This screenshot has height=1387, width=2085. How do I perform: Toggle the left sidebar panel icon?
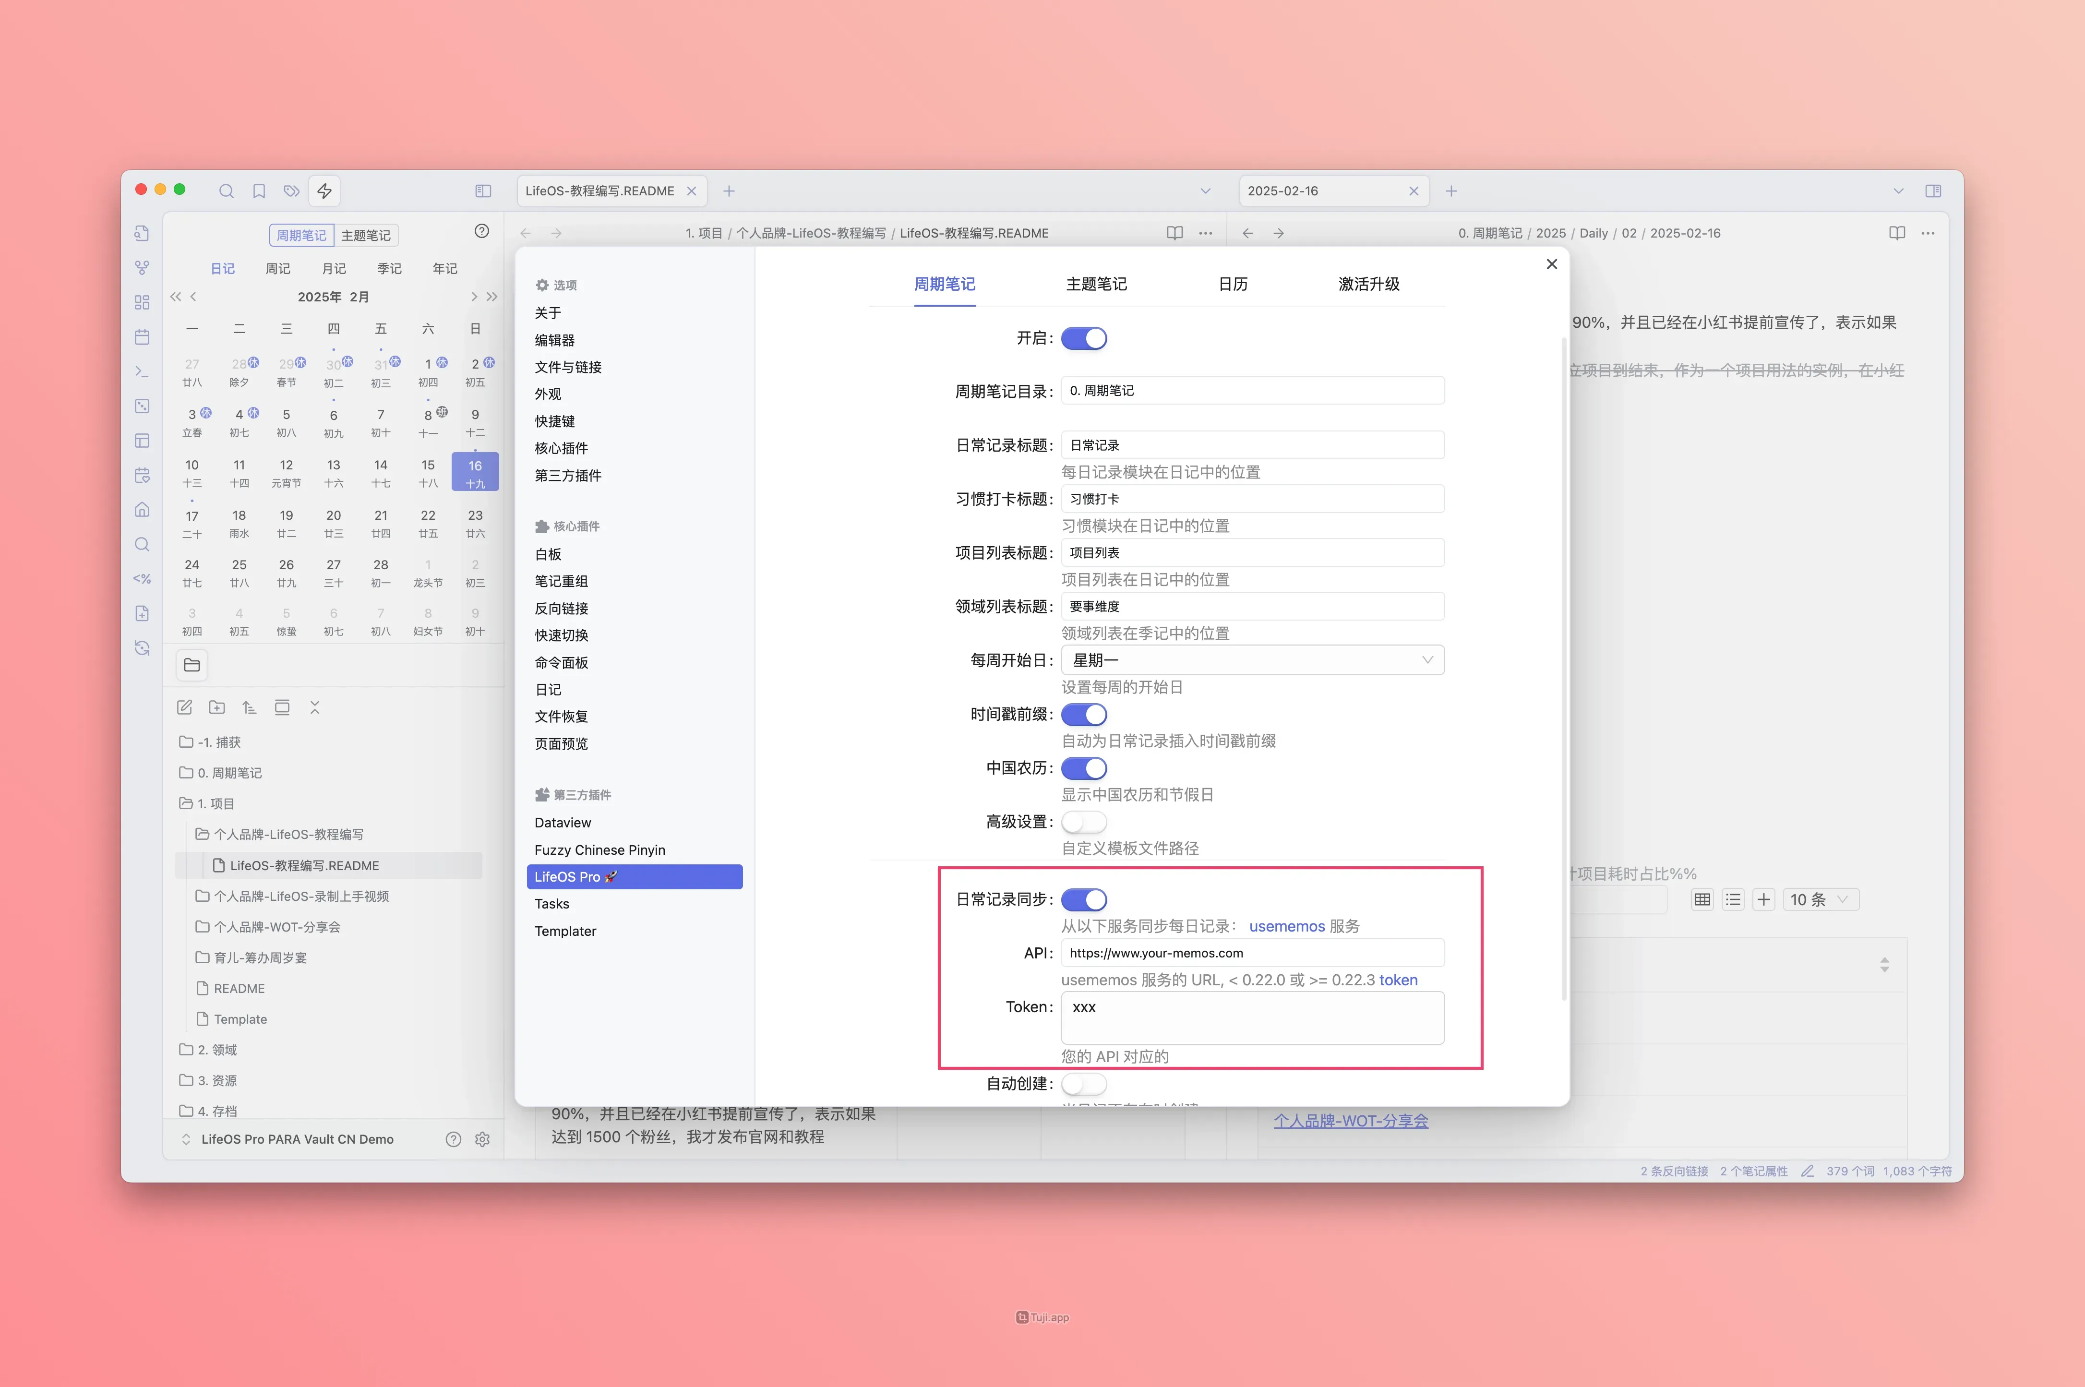(483, 191)
